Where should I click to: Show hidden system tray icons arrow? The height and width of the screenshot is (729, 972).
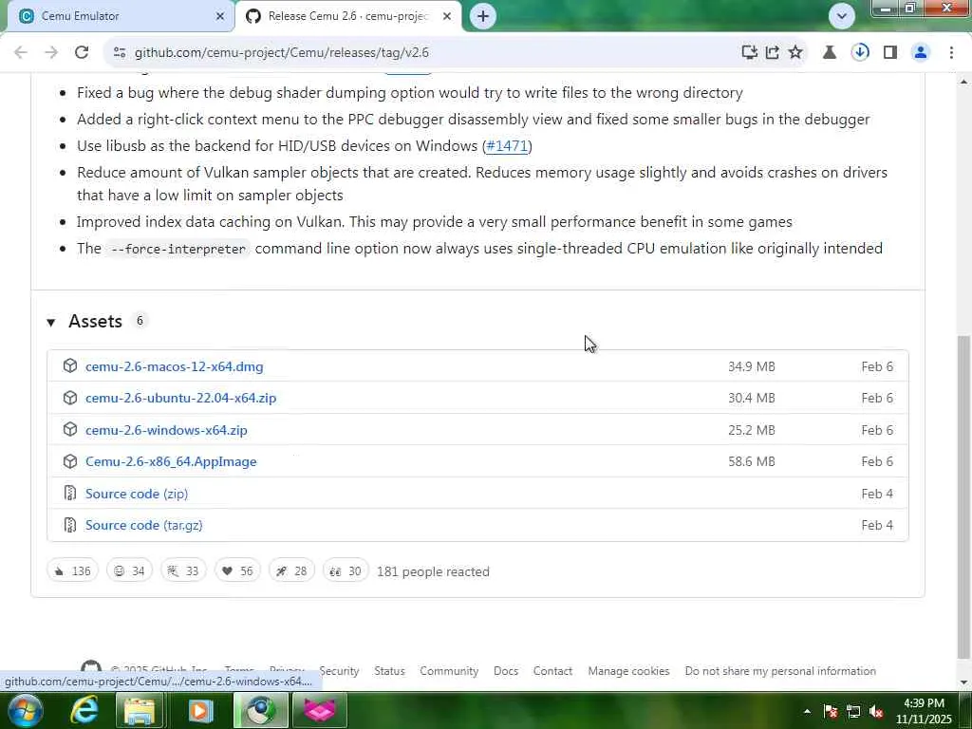tap(807, 712)
